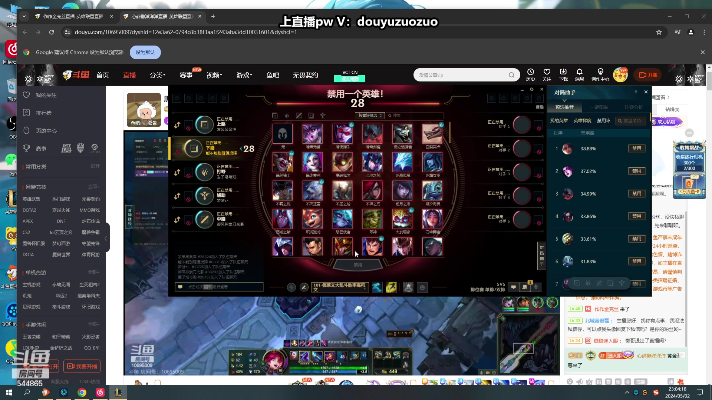
Task: Click champion grid scrollbar handle
Action: tap(450, 132)
